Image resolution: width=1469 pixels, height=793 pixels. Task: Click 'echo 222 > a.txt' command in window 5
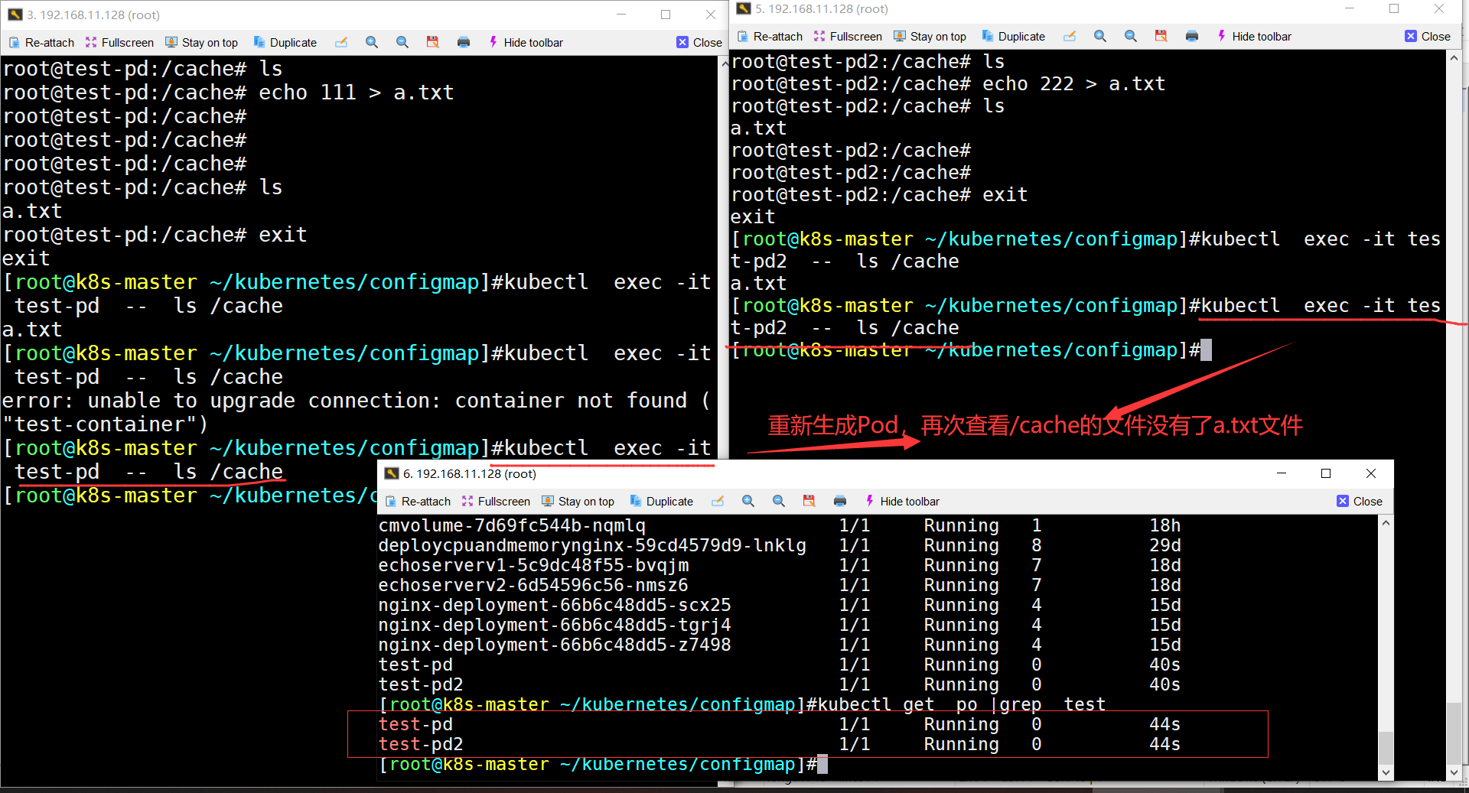[1073, 84]
